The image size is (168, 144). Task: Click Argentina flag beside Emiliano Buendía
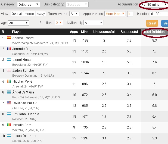pos(9,114)
